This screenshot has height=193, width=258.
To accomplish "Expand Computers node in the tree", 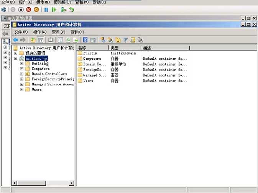I will tap(22, 69).
